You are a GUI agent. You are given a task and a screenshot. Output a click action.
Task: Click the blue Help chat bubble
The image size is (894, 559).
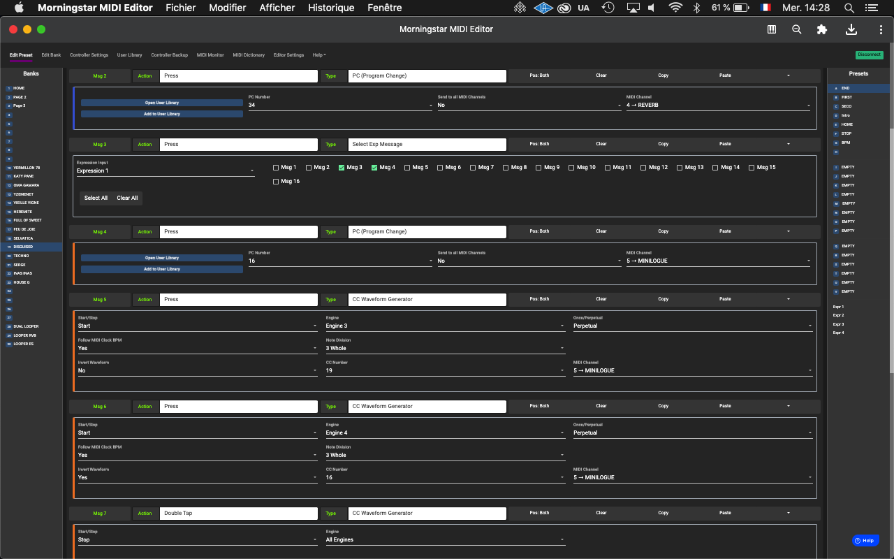(x=865, y=540)
